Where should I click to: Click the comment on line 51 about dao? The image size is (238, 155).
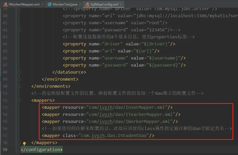click(117, 93)
